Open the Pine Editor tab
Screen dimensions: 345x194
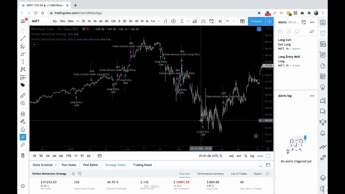point(91,165)
